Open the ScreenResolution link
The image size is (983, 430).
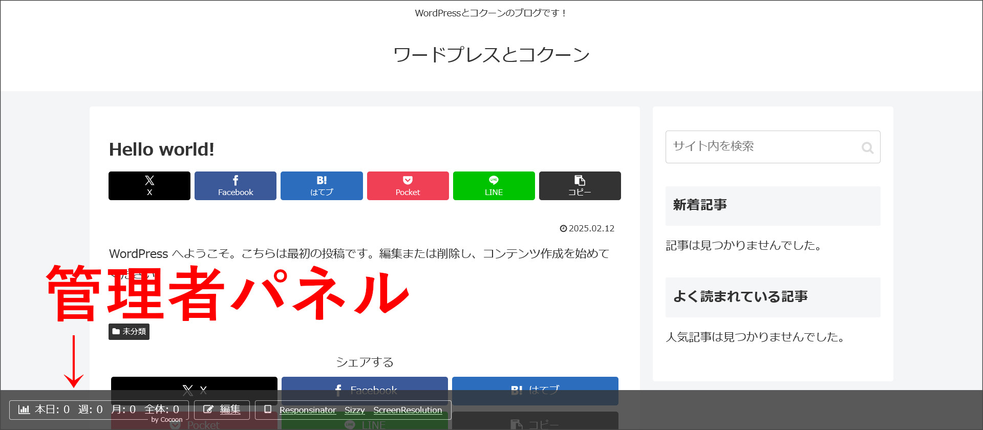click(408, 410)
